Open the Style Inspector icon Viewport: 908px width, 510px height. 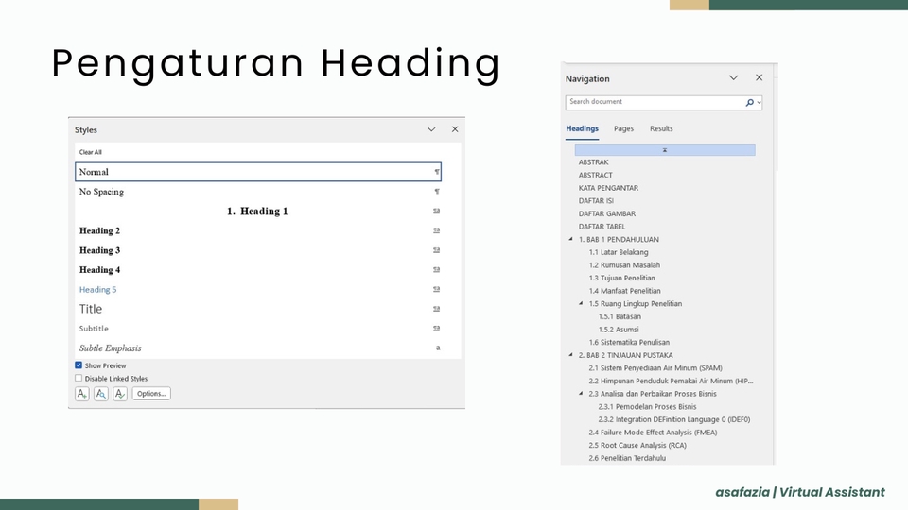pyautogui.click(x=101, y=394)
